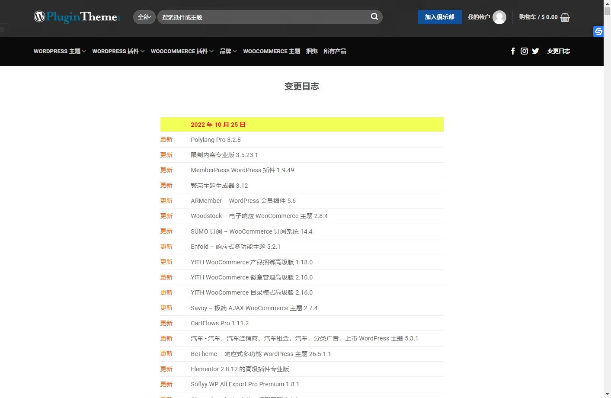Image resolution: width=611 pixels, height=398 pixels.
Task: Open SUMO 订阅 14.4 entry
Action: (x=251, y=231)
